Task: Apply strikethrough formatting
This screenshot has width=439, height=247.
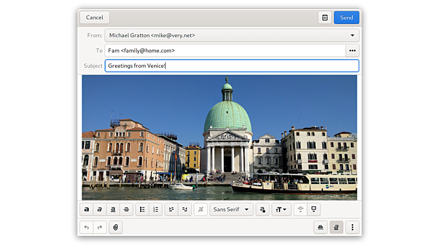Action: tap(127, 209)
